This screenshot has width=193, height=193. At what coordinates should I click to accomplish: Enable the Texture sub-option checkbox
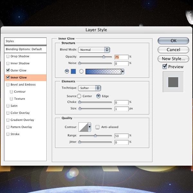(x=11, y=99)
